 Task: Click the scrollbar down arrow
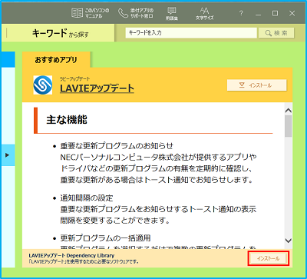(289, 241)
